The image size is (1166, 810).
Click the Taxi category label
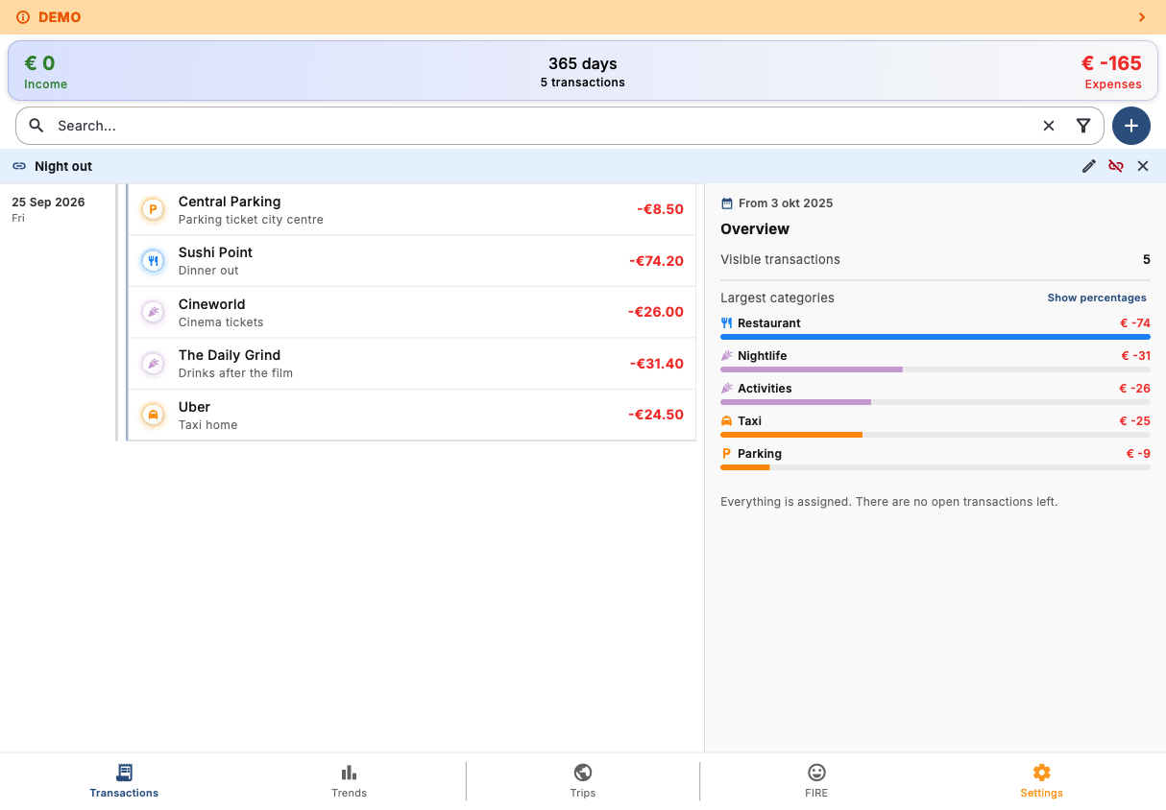[x=749, y=421]
